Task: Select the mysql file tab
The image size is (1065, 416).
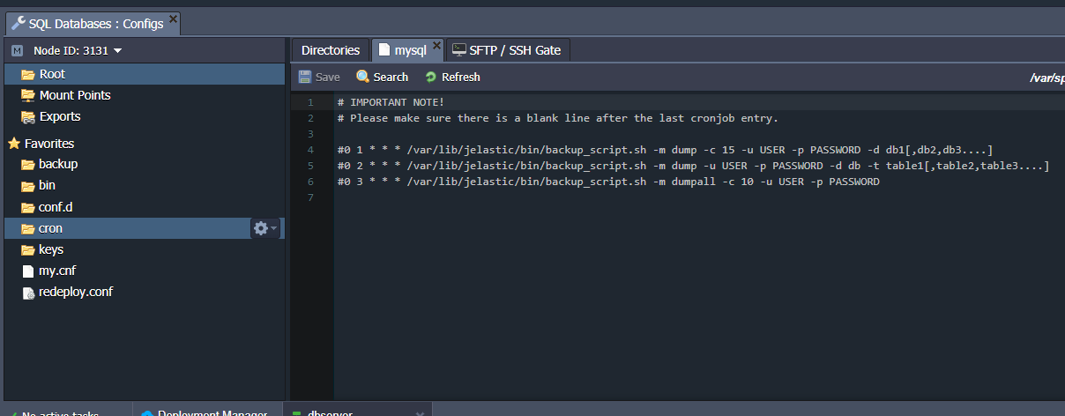Action: click(x=406, y=50)
